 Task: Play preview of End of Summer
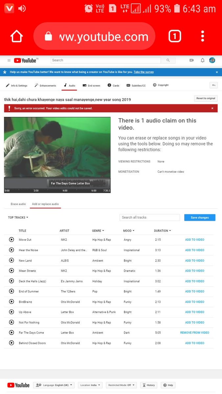[12, 291]
